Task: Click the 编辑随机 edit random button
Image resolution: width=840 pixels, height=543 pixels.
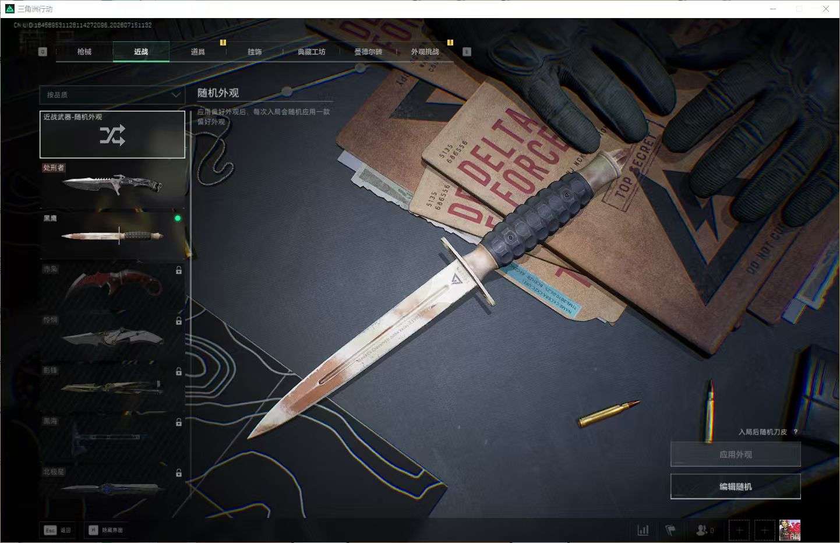Action: (736, 486)
